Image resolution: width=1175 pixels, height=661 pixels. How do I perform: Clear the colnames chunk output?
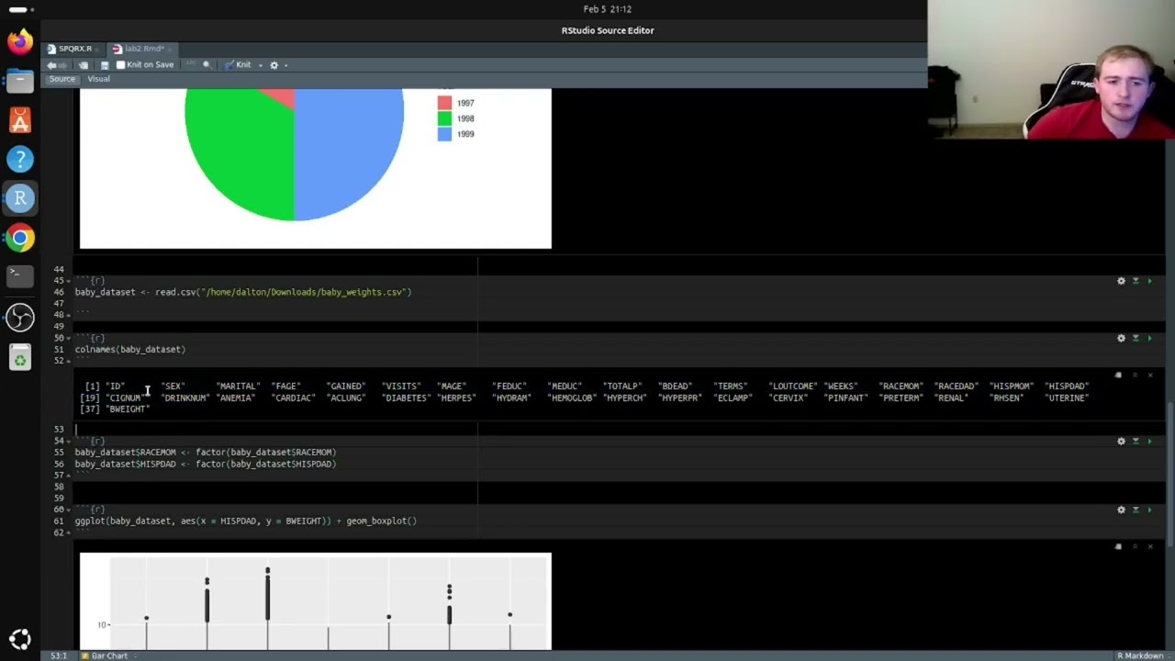(x=1150, y=375)
